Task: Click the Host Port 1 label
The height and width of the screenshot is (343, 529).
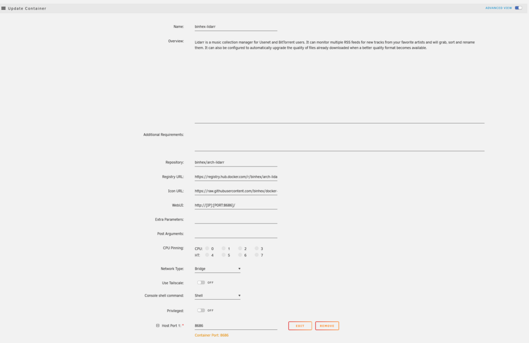Action: pyautogui.click(x=171, y=326)
